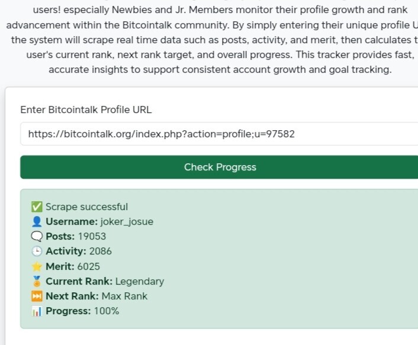
Task: Click the 100% progress value
Action: 107,311
